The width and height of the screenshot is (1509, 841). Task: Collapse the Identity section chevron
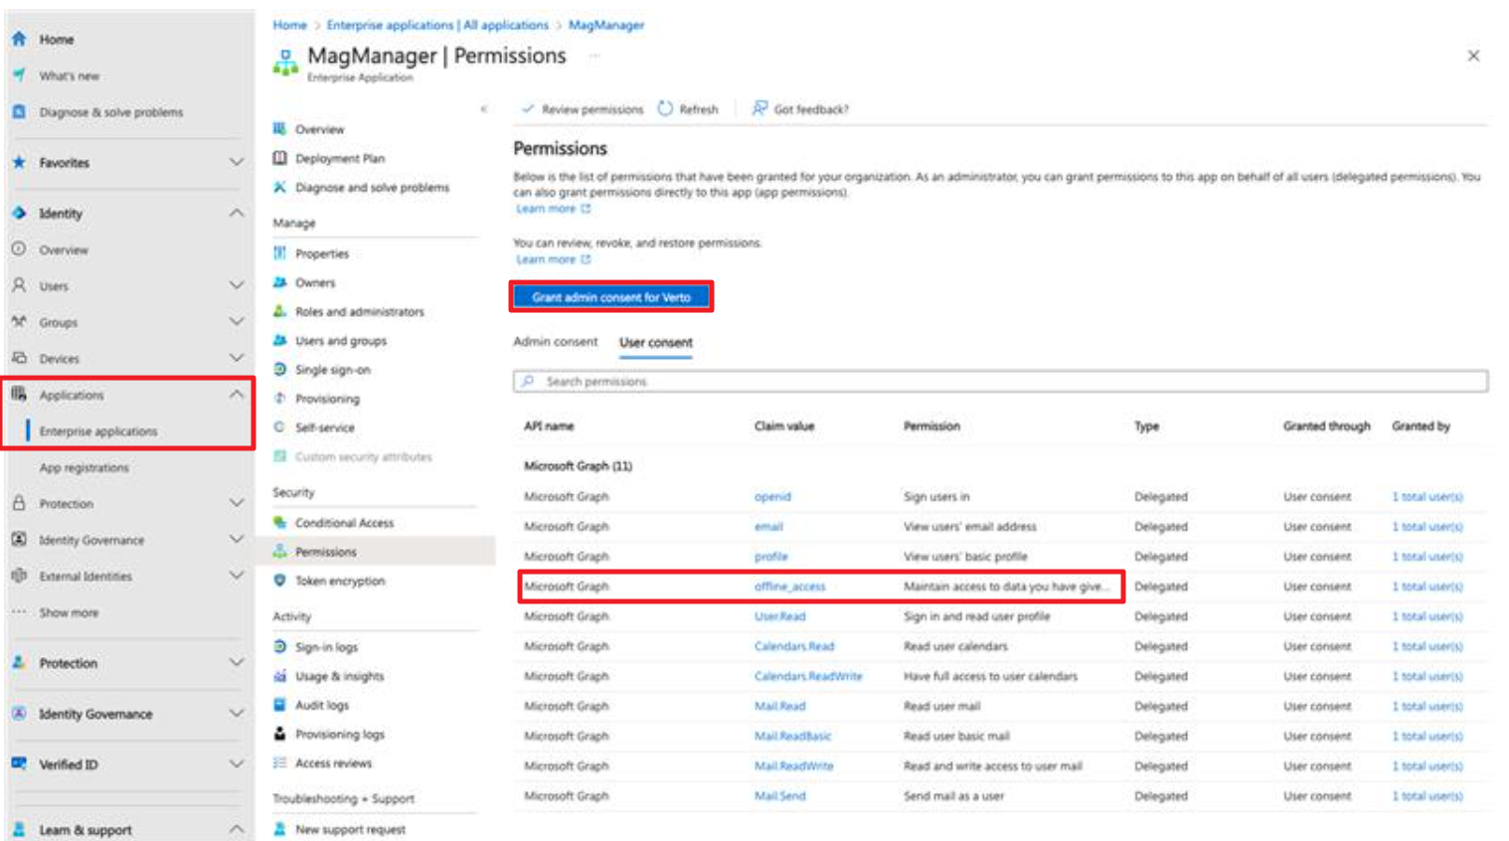pyautogui.click(x=237, y=213)
